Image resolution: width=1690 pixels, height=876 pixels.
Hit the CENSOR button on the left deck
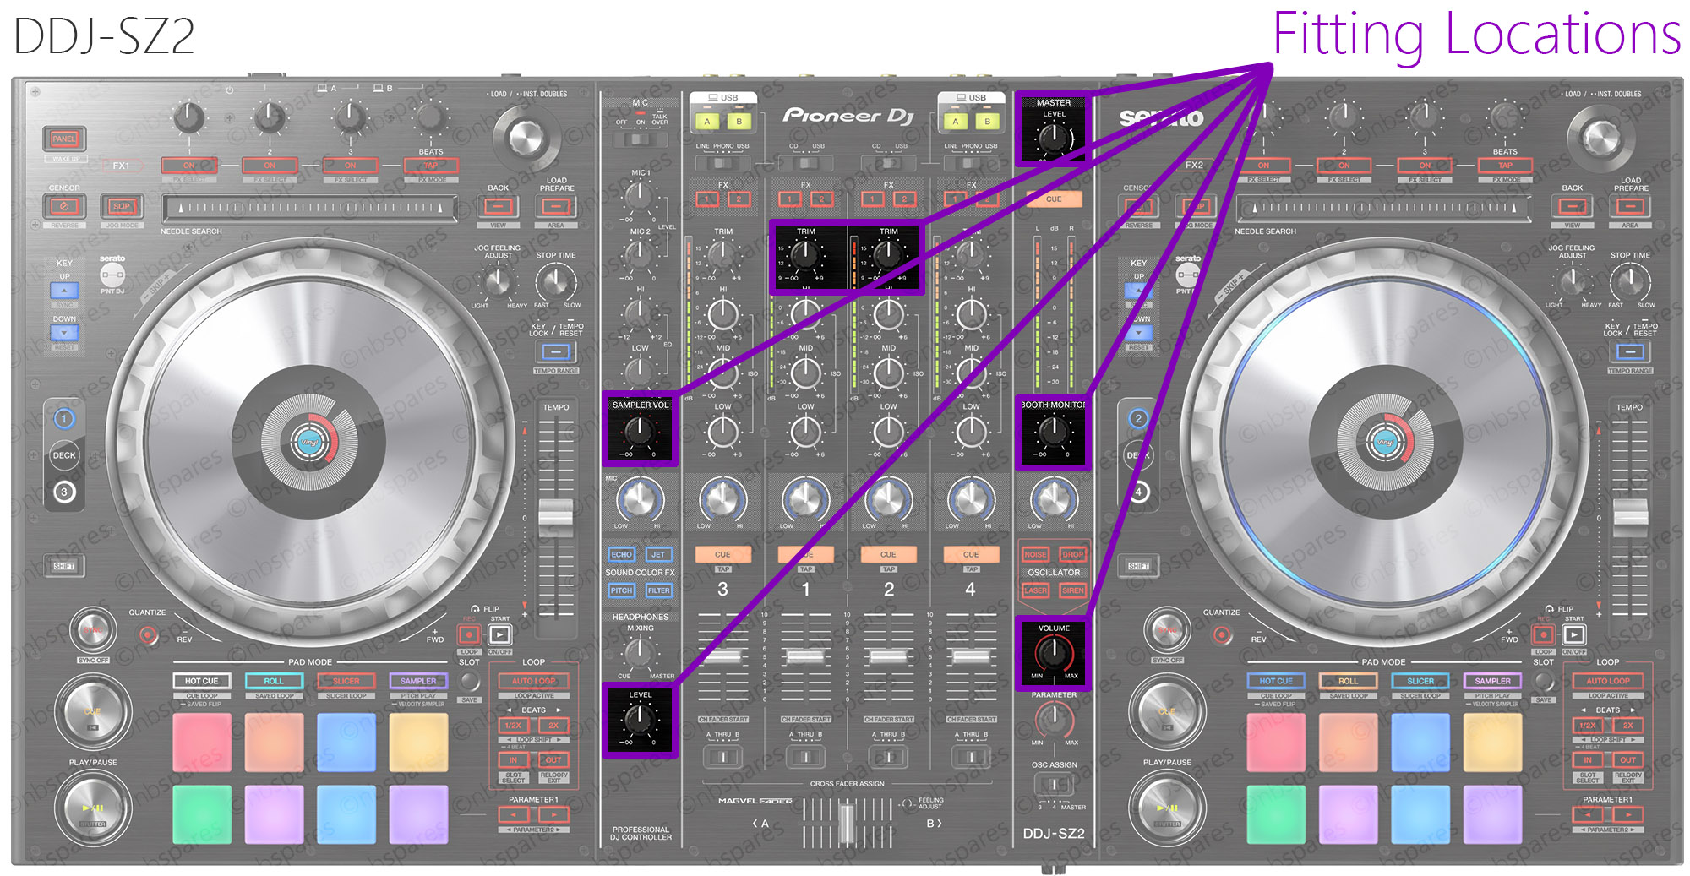tap(64, 205)
